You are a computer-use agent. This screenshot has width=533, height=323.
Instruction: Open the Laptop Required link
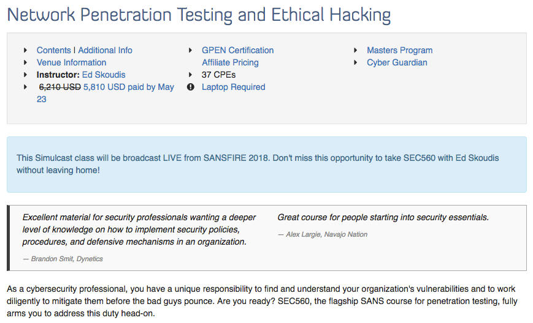pos(234,87)
